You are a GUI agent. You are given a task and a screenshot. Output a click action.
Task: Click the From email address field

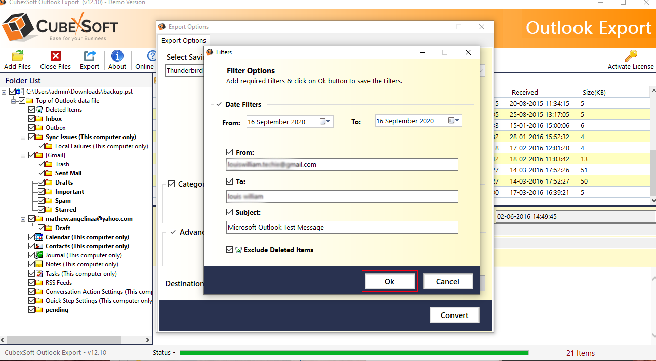[342, 164]
